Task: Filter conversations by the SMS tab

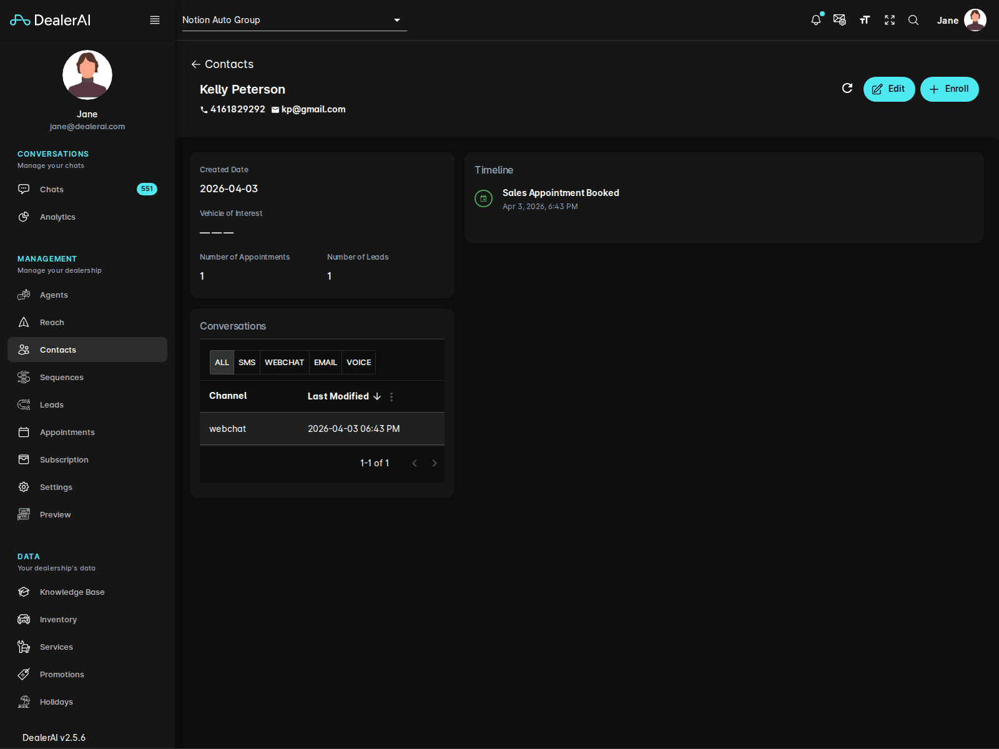Action: coord(247,363)
